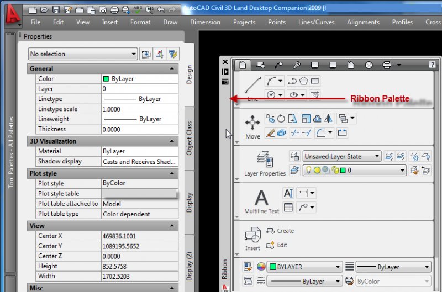Select the Hatch tool in ribbon
The image size is (442, 292).
(x=315, y=94)
